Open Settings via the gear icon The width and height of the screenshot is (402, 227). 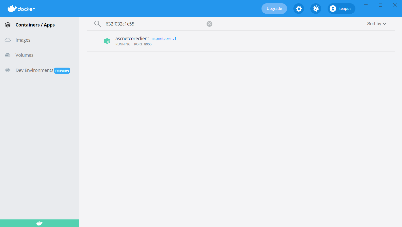[x=299, y=9]
